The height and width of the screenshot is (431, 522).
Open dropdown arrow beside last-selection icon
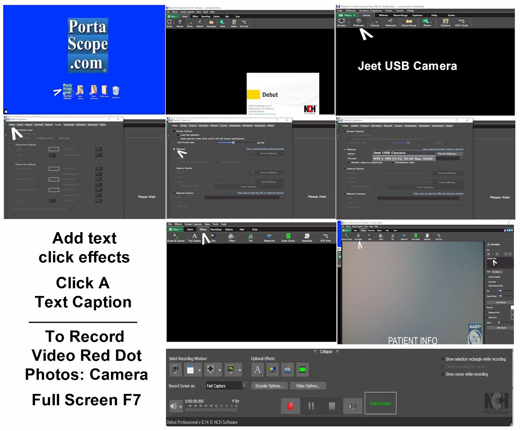coord(240,369)
